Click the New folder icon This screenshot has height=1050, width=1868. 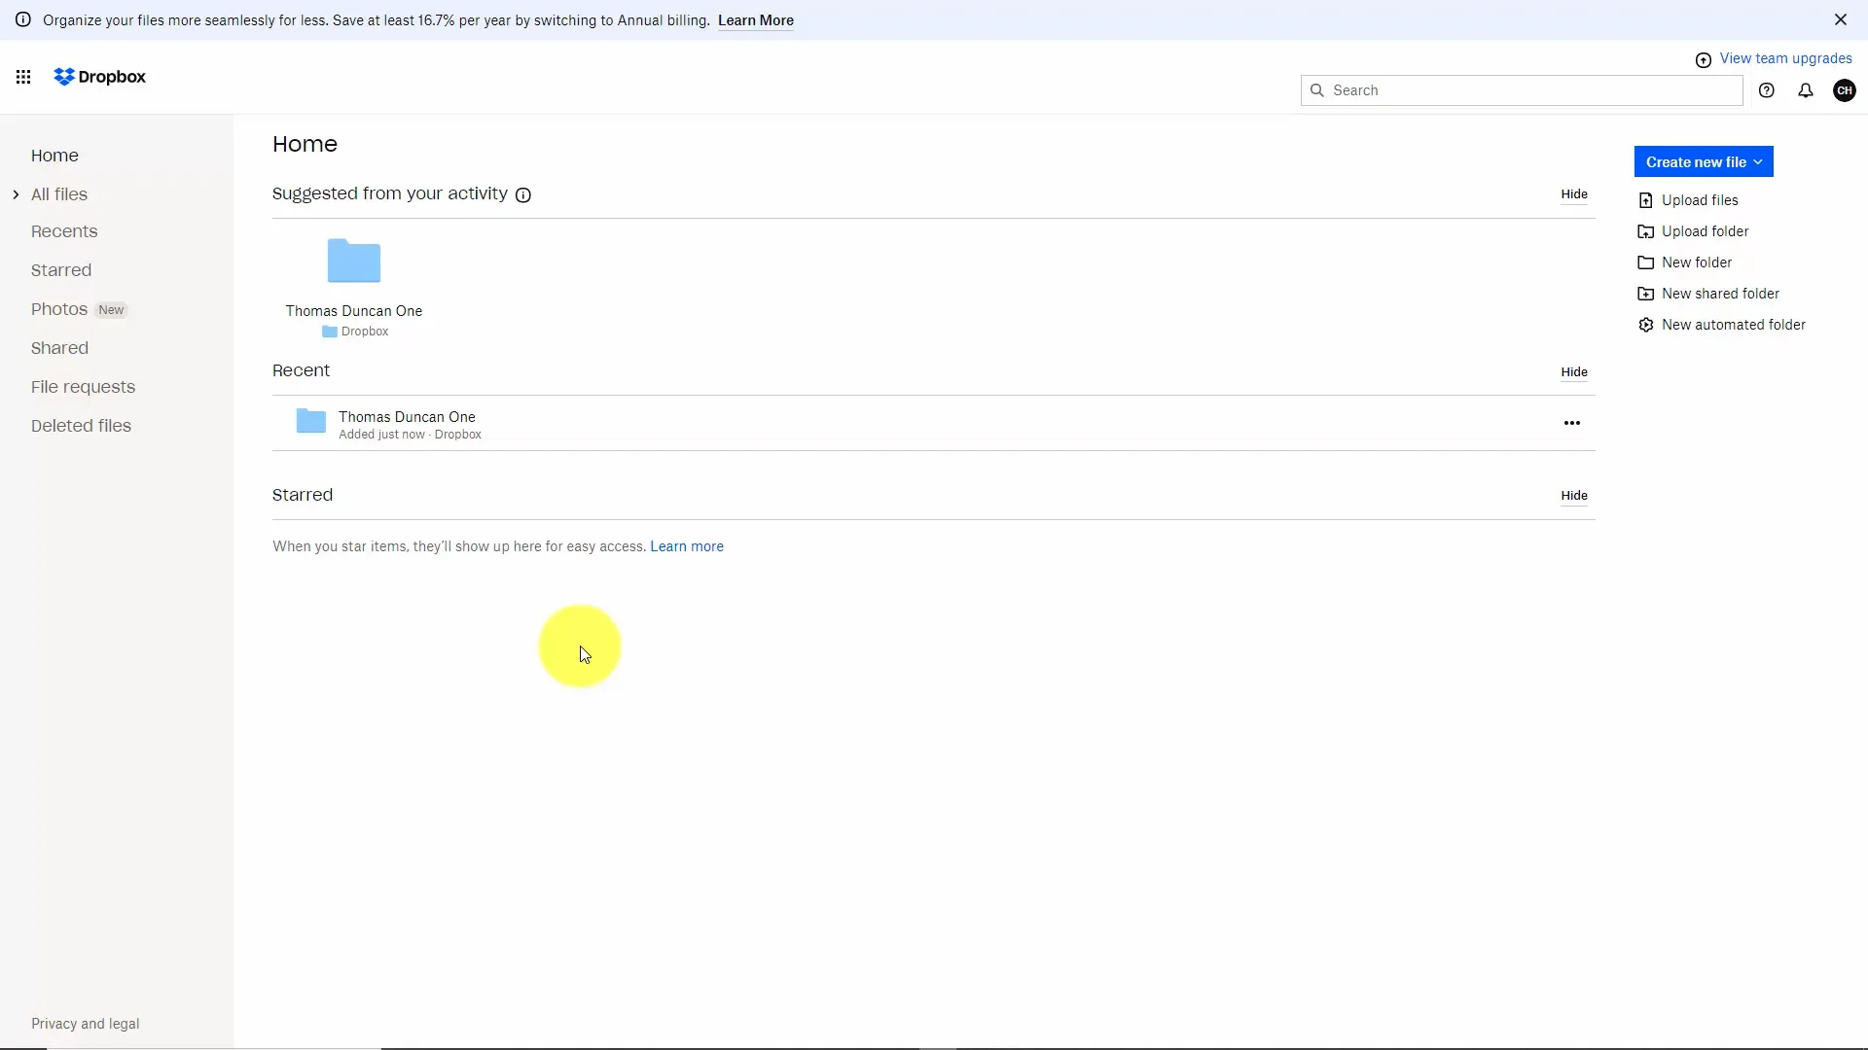point(1646,262)
